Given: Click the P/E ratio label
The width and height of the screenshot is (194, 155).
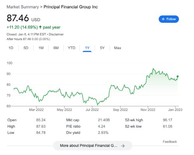Looking at the screenshot, I should point(73,126).
